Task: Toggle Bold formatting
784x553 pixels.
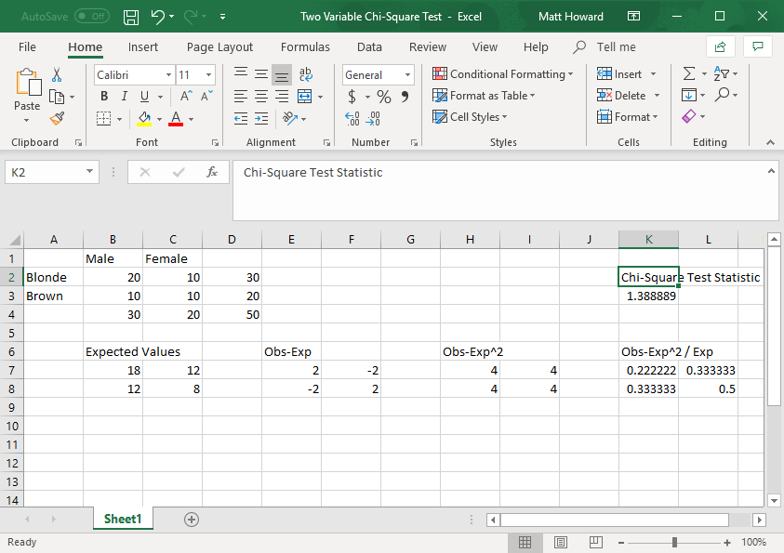Action: tap(104, 96)
